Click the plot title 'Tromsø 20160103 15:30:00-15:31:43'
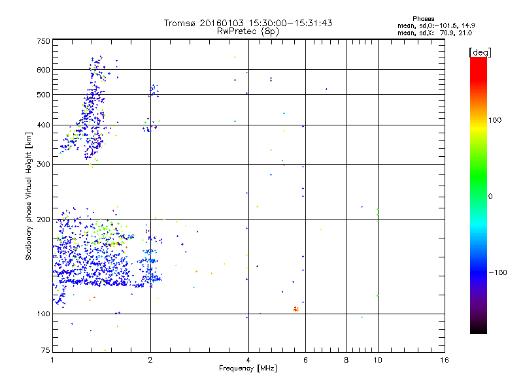 pyautogui.click(x=248, y=23)
